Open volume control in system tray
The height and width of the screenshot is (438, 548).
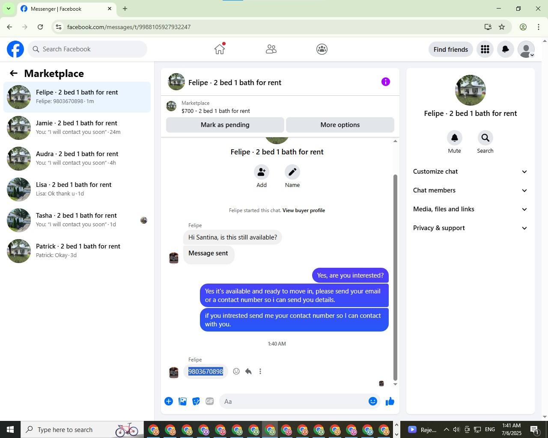[456, 429]
